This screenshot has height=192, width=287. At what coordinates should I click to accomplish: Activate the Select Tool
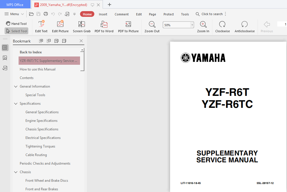click(x=17, y=31)
